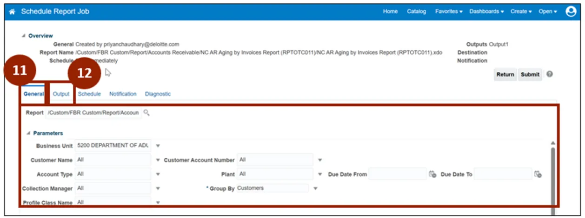
Task: Switch to the Output tab
Action: pos(61,94)
